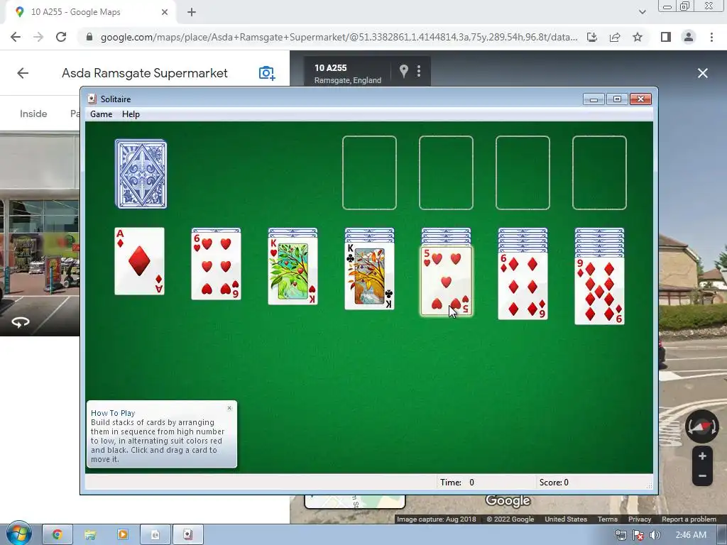Click the second empty foundation slot
This screenshot has width=727, height=545.
(446, 173)
